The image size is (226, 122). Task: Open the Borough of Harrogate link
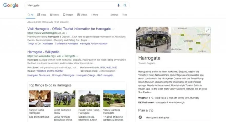63,75
